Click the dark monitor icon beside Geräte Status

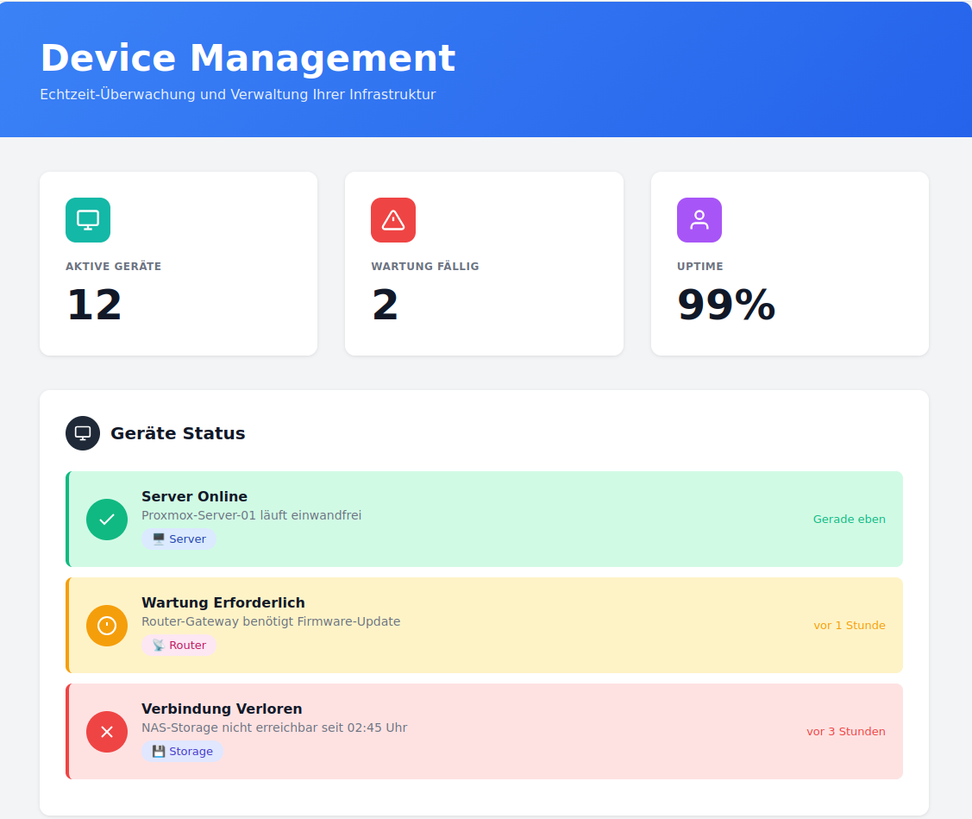click(x=82, y=432)
